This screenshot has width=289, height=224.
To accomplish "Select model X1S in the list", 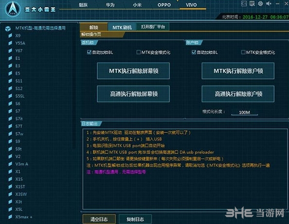I will (19, 179).
